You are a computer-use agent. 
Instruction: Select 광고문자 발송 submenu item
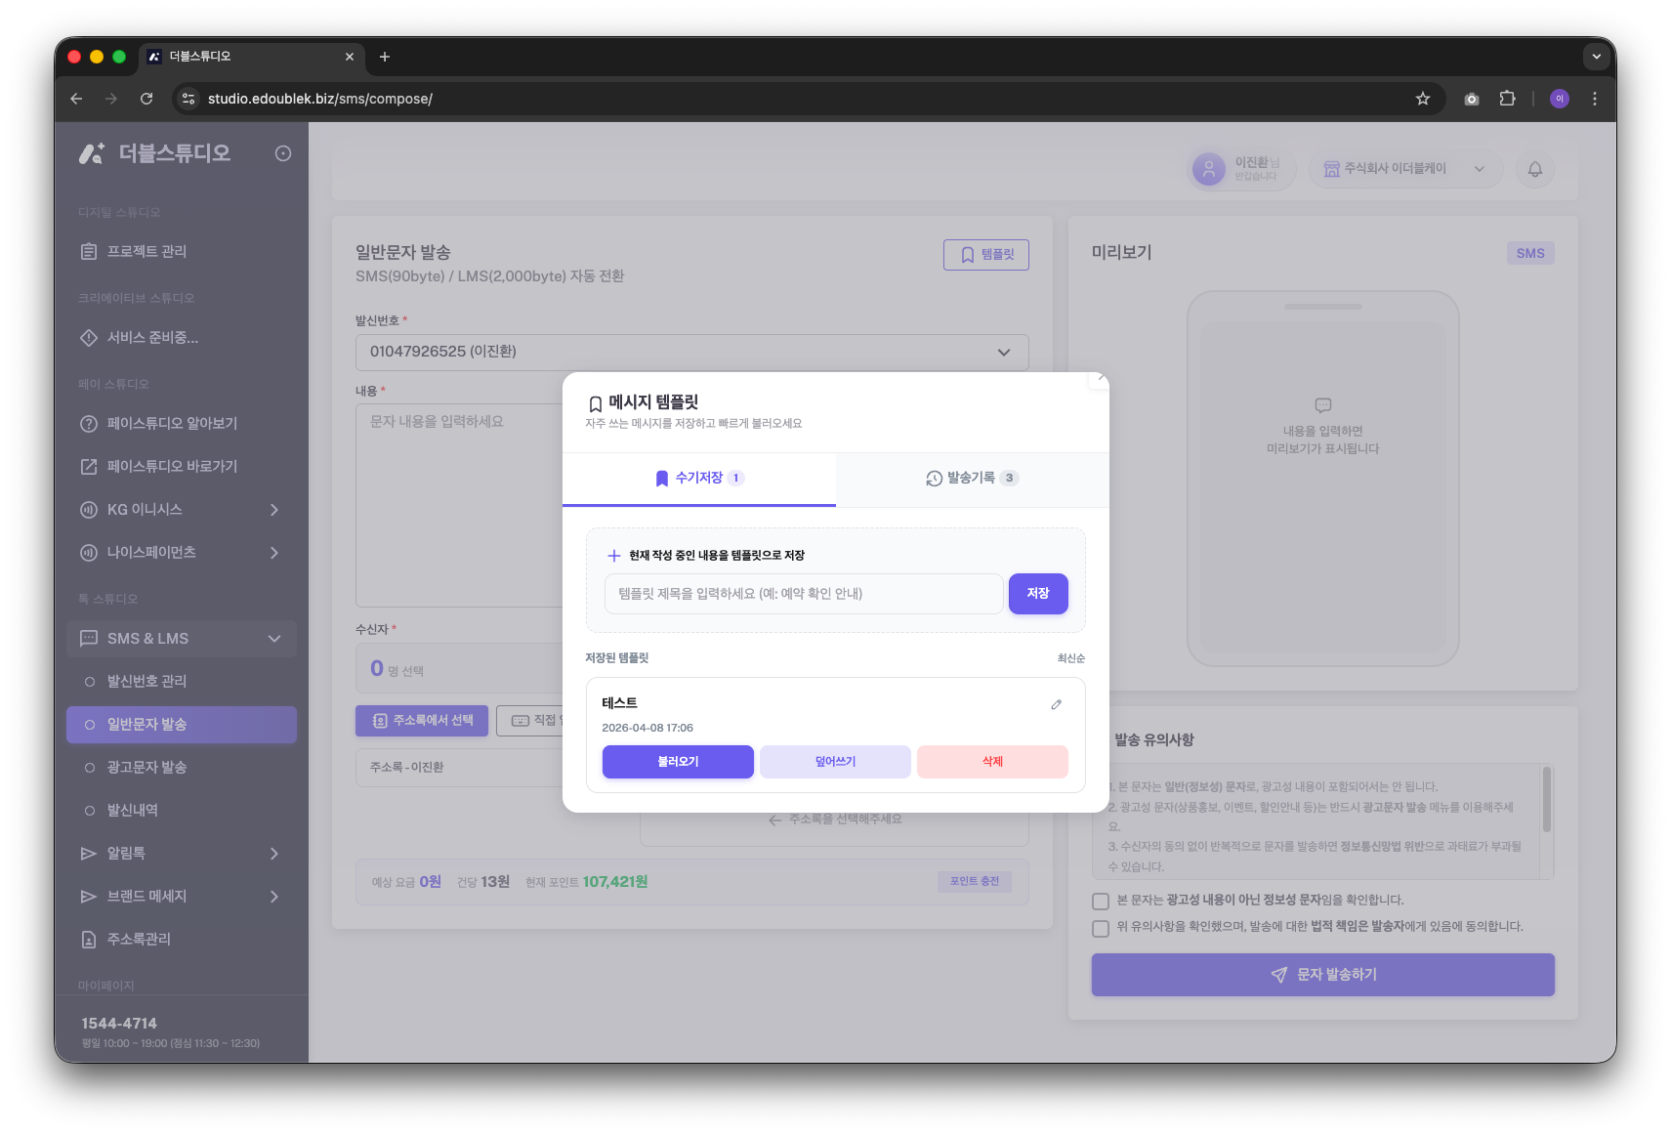(x=182, y=768)
